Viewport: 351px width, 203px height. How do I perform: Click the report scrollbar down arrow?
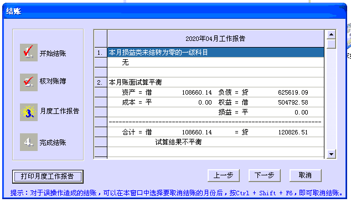(x=331, y=154)
